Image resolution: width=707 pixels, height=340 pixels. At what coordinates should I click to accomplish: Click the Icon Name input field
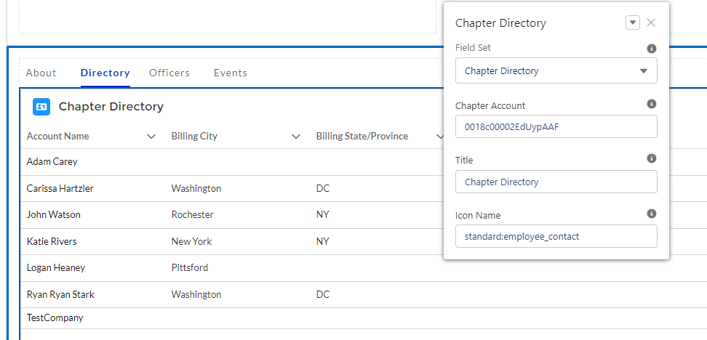click(x=556, y=236)
